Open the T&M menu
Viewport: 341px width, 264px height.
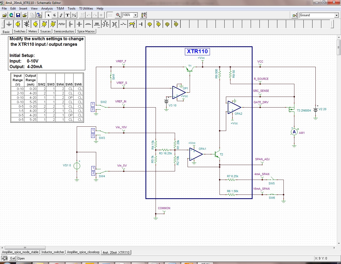pos(60,9)
